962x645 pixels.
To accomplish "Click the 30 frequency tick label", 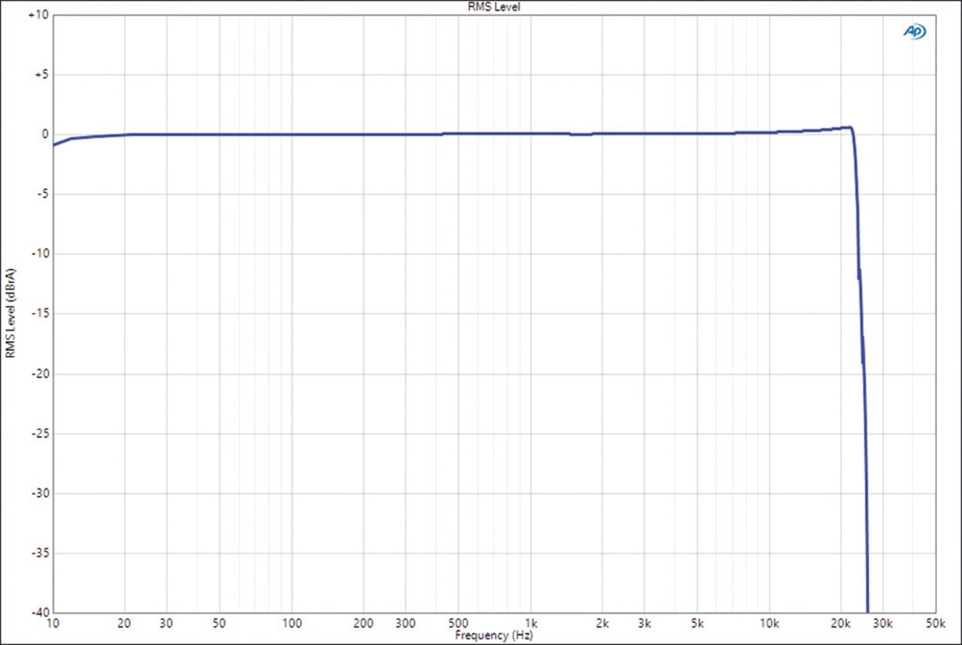I will pos(166,623).
